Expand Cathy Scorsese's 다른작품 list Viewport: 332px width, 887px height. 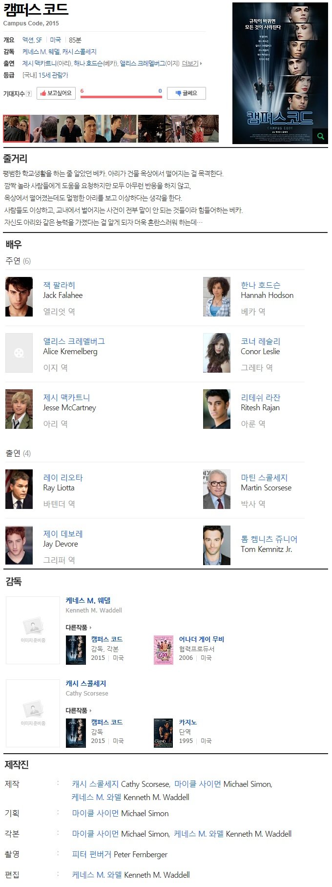(79, 710)
